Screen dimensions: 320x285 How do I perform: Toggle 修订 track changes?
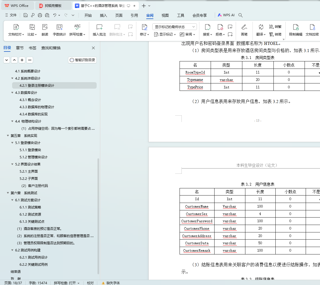144,30
